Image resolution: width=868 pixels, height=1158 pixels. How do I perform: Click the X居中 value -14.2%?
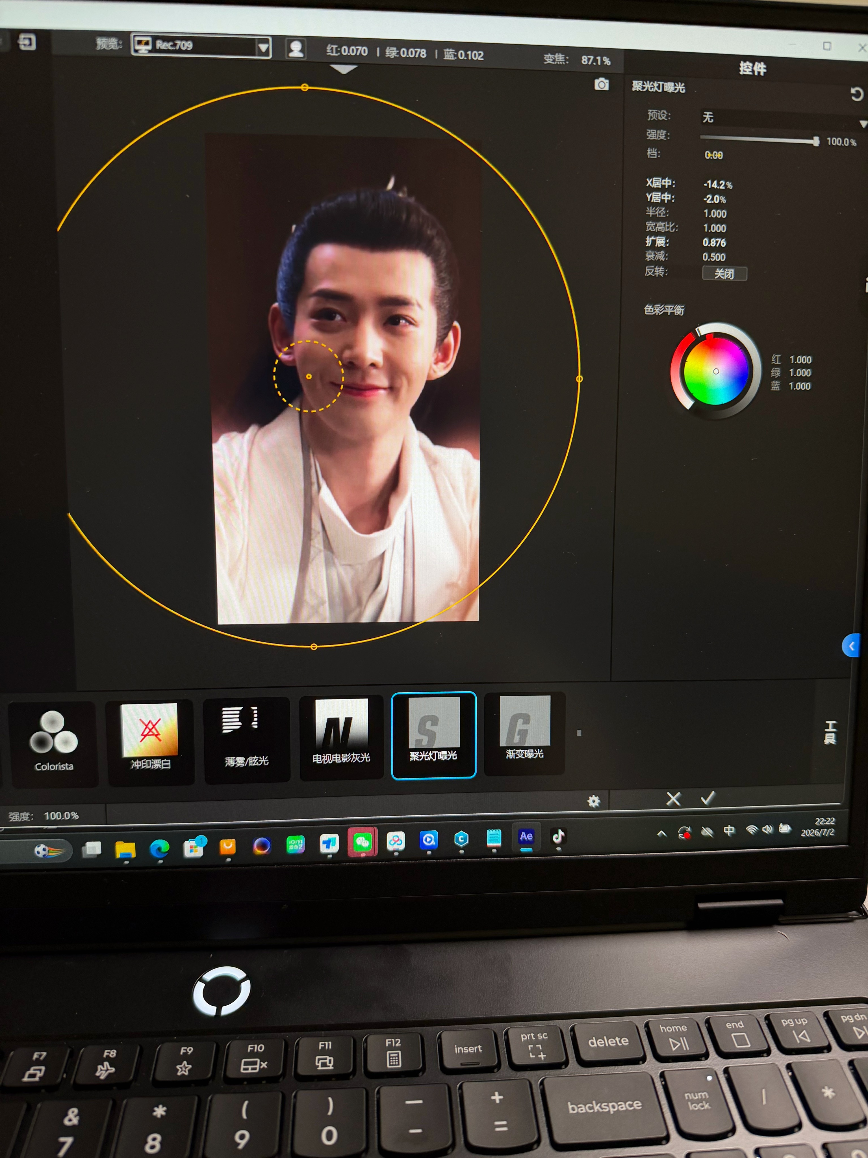coord(718,184)
